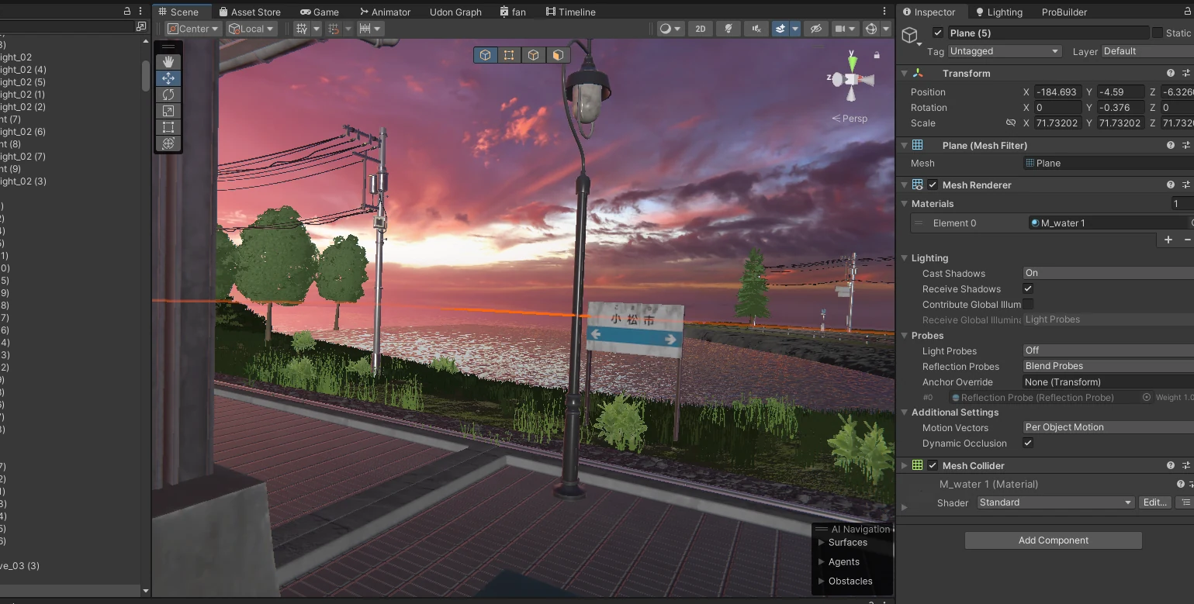Click the shader Edit... button
Image resolution: width=1194 pixels, height=604 pixels.
click(1154, 502)
